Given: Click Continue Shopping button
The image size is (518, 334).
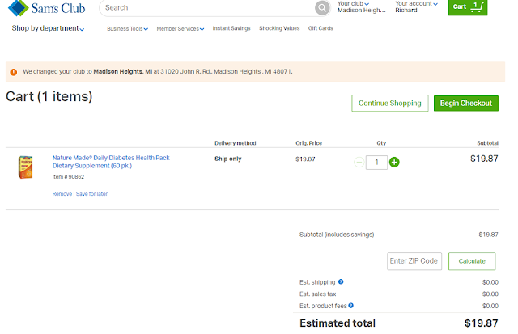Looking at the screenshot, I should [x=390, y=104].
